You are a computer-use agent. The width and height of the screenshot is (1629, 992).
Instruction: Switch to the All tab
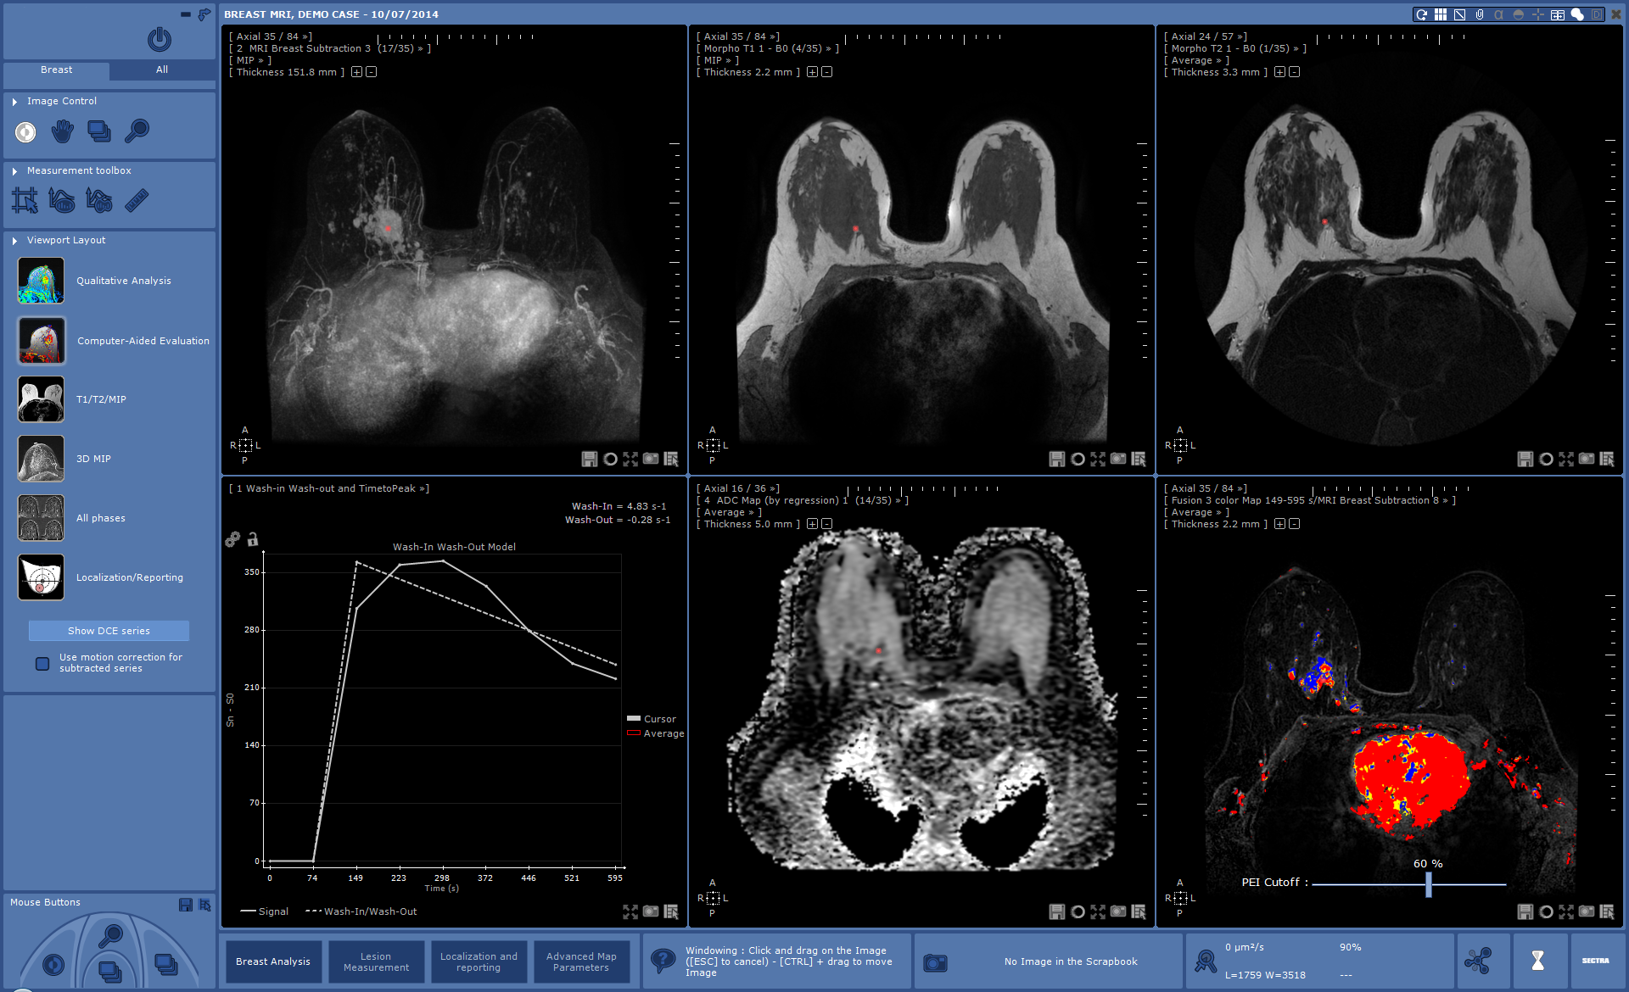pos(161,70)
